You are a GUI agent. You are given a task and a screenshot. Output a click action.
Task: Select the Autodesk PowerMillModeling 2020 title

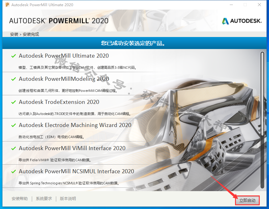point(64,79)
